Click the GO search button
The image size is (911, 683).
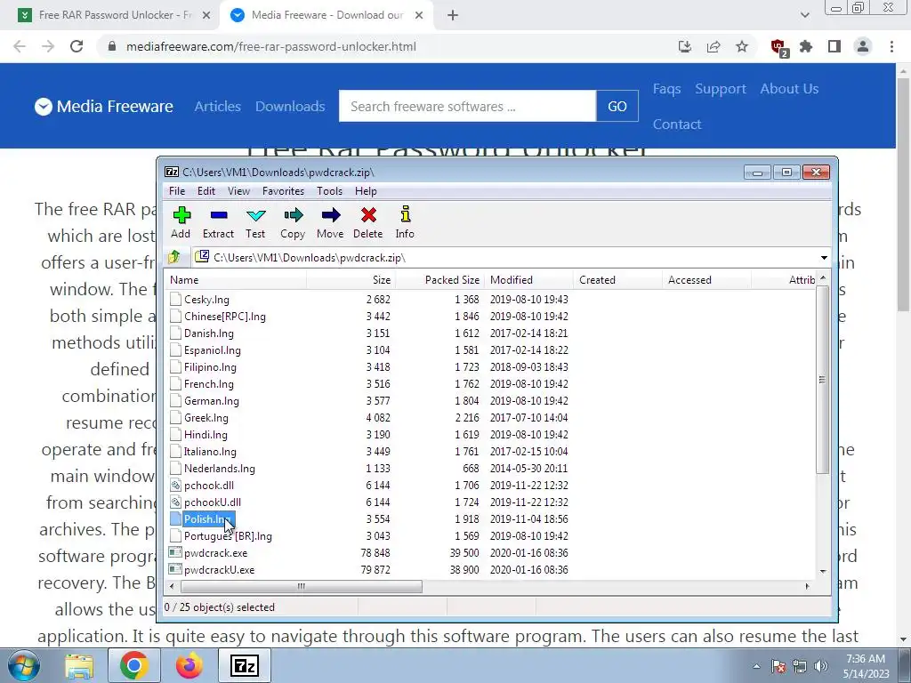click(617, 107)
